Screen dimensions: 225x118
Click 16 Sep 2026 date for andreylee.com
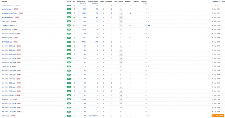(216, 9)
